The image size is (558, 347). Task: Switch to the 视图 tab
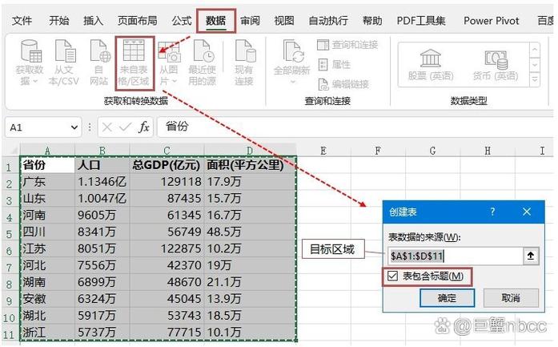tap(284, 21)
